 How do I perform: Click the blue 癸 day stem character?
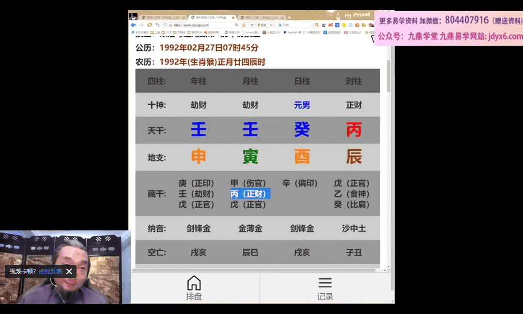pyautogui.click(x=302, y=129)
